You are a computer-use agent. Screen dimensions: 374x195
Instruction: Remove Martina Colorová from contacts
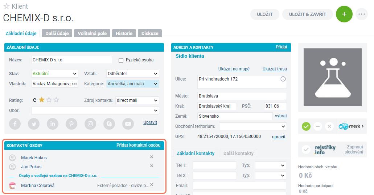[x=152, y=185]
